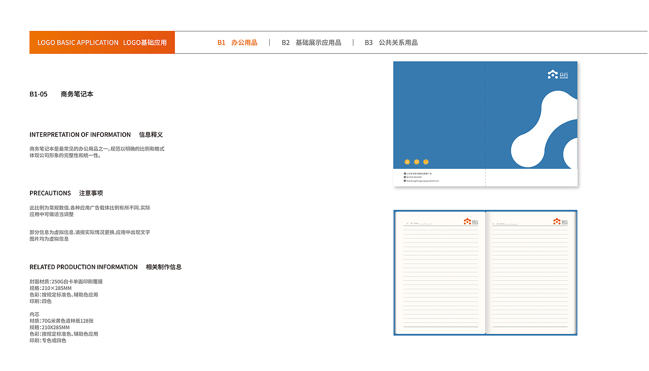
Task: Select the B1 办公用品 tab
Action: [x=237, y=43]
